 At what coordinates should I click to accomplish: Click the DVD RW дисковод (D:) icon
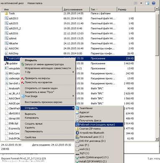coord(77,141)
